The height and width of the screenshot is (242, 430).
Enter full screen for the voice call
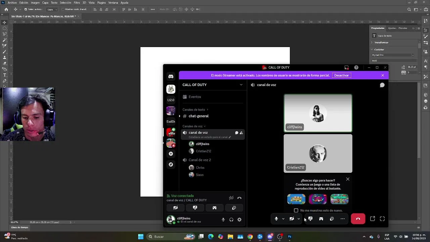coord(382,219)
